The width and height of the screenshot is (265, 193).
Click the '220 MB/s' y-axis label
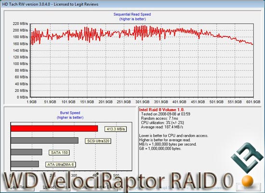click(20, 24)
